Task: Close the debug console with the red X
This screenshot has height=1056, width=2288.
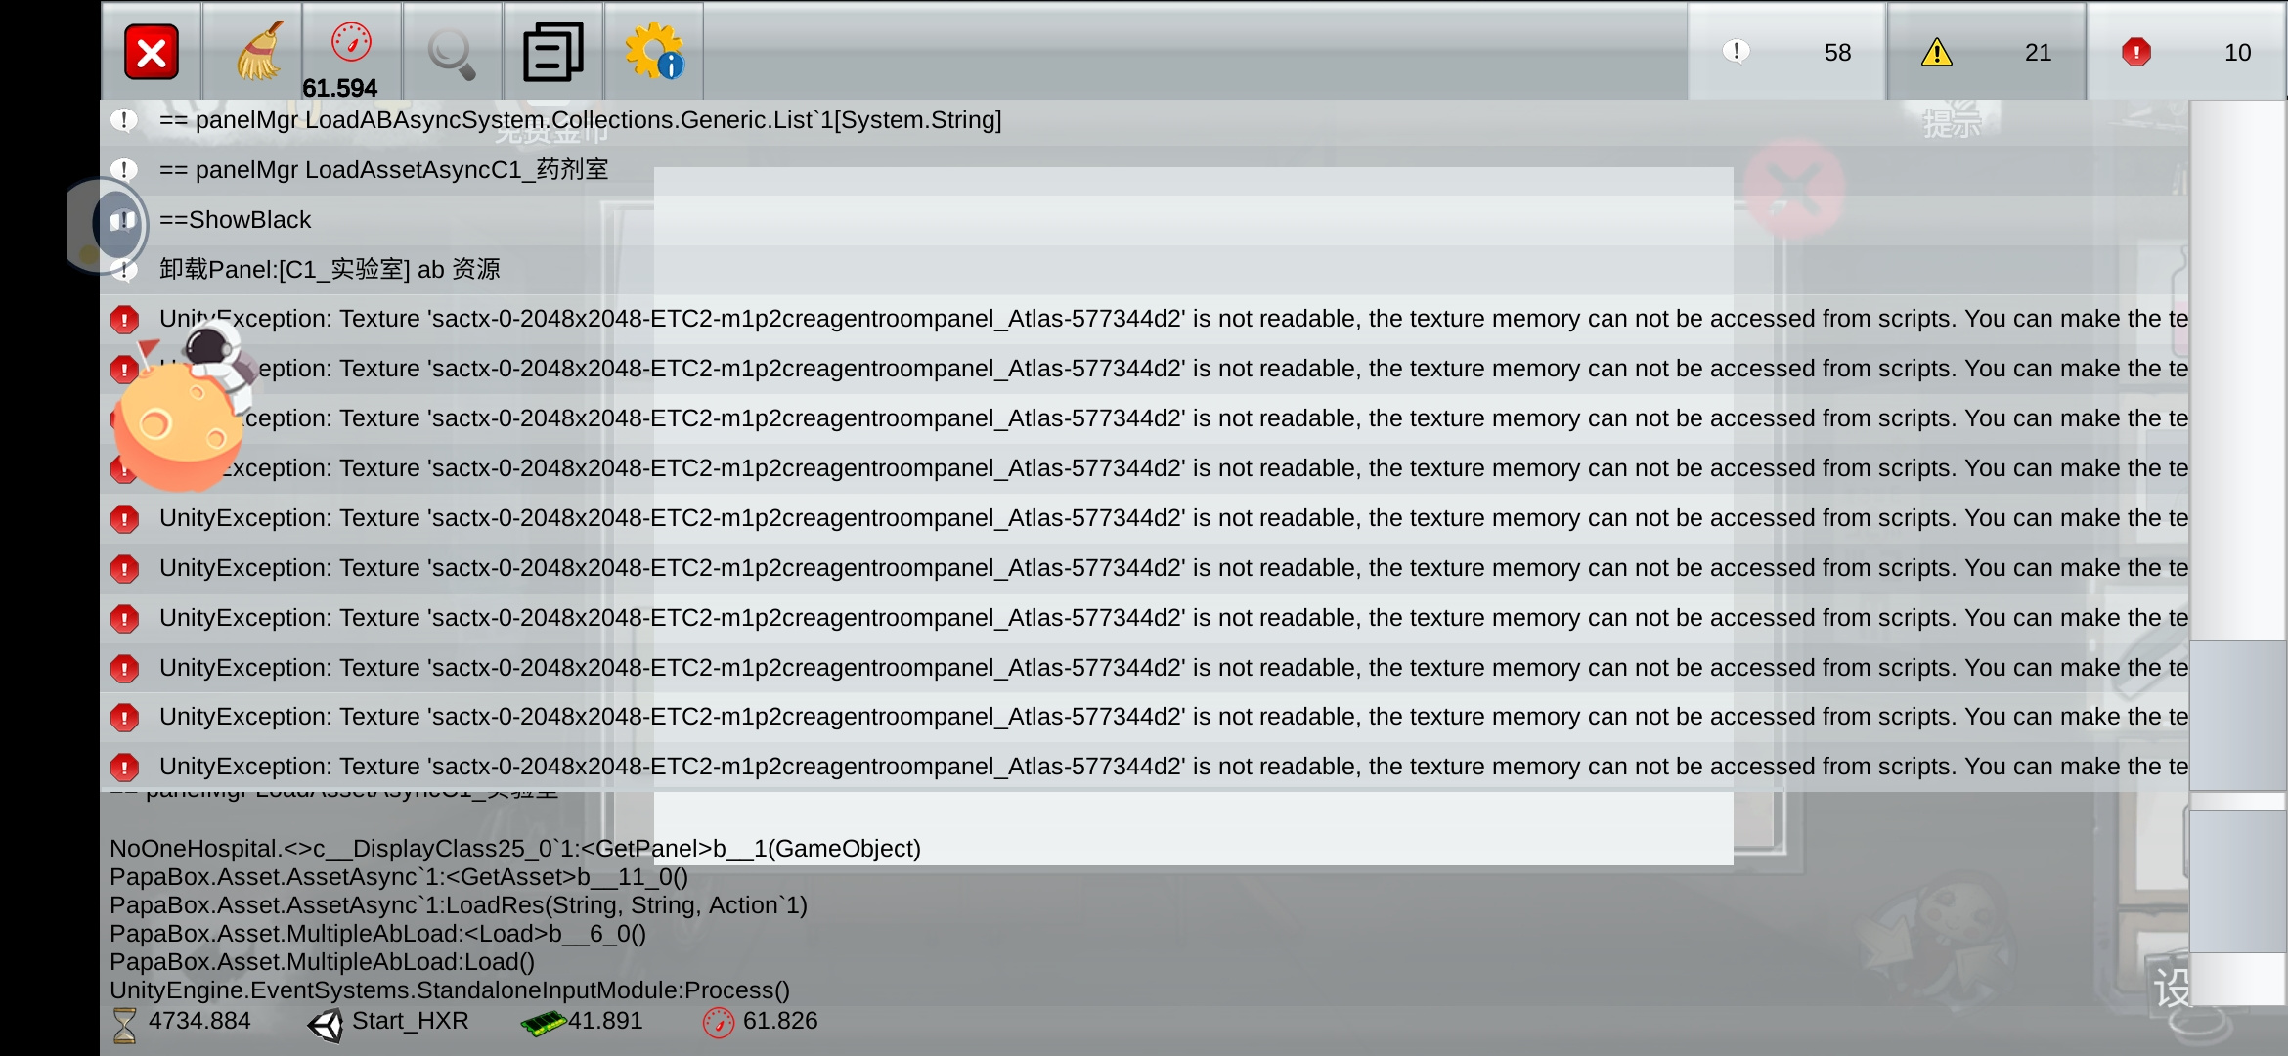Action: pos(152,52)
